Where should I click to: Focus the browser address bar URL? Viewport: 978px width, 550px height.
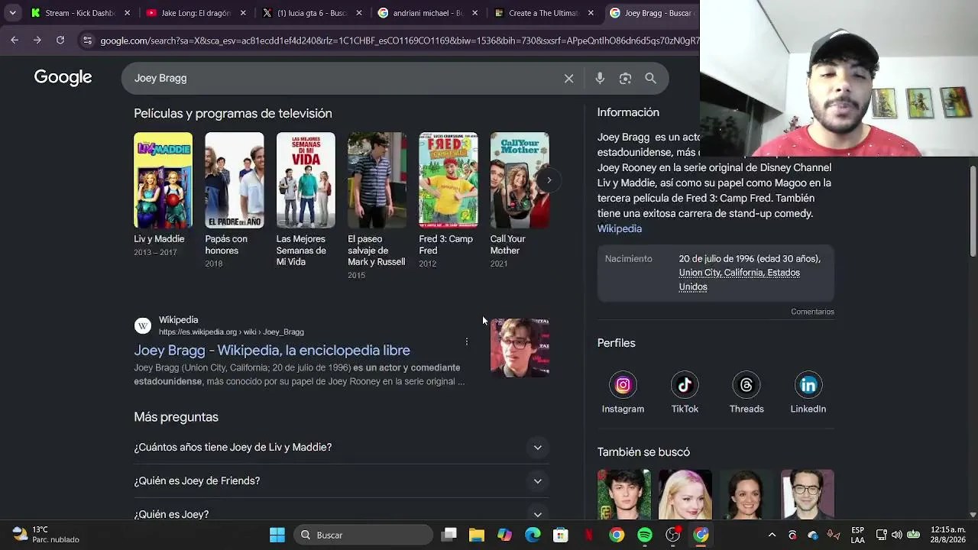coord(399,40)
